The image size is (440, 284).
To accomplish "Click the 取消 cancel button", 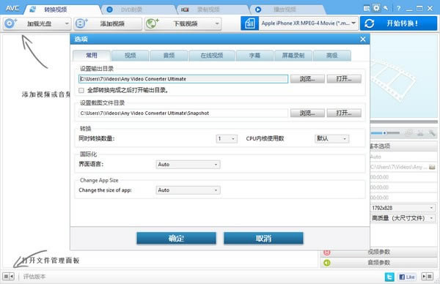I will pyautogui.click(x=263, y=239).
